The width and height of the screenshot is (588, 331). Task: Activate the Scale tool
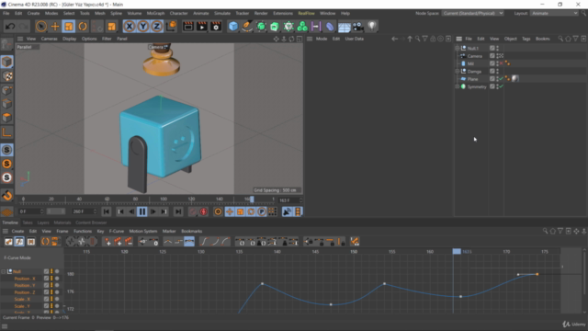[x=69, y=27]
